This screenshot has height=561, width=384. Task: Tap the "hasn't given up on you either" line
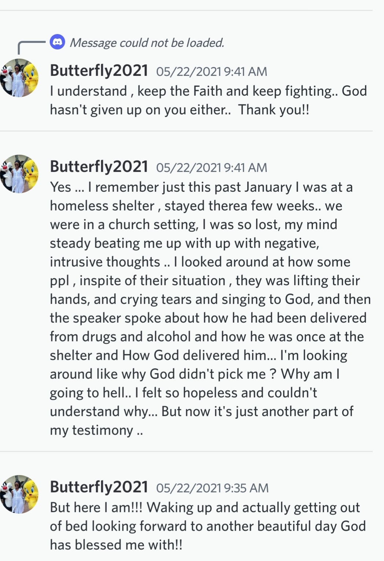coord(180,110)
